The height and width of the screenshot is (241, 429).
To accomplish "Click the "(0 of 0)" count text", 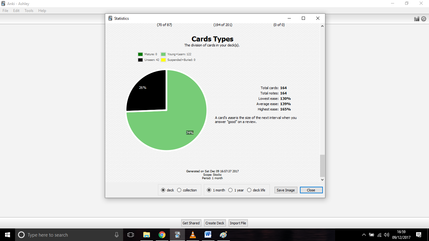I will click(x=279, y=25).
